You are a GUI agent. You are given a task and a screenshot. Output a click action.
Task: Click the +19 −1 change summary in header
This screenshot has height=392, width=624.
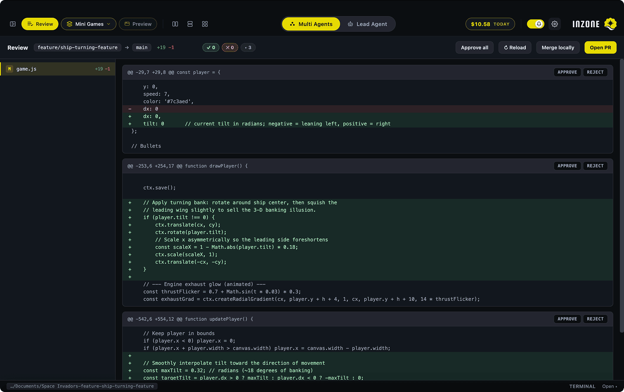coord(165,47)
